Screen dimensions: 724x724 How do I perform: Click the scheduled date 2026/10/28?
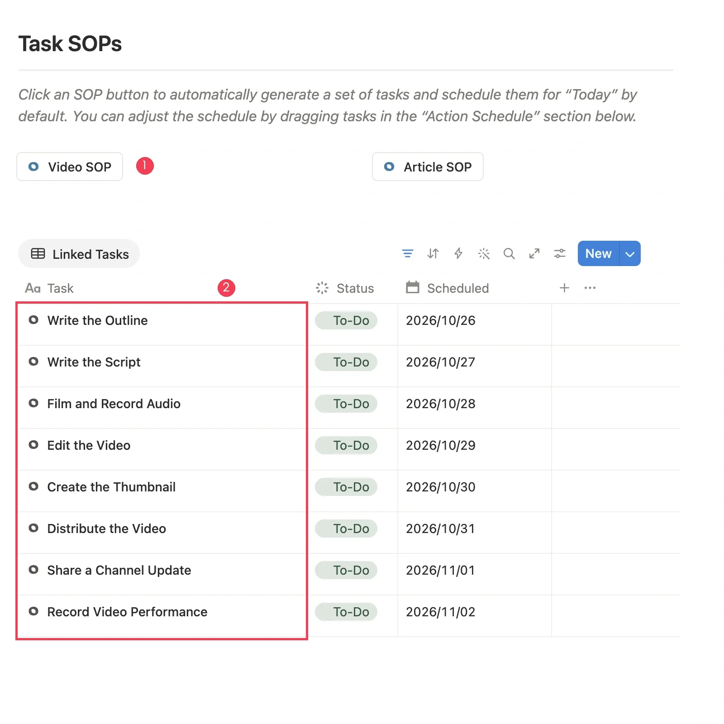click(440, 404)
